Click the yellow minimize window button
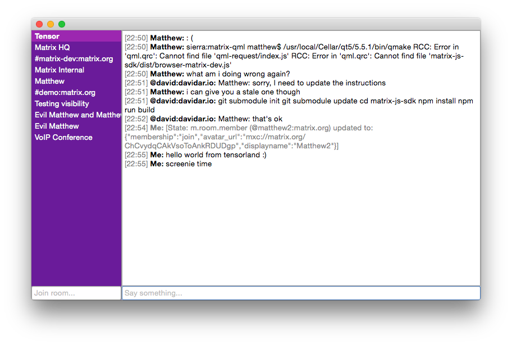The width and height of the screenshot is (512, 345). pos(51,24)
